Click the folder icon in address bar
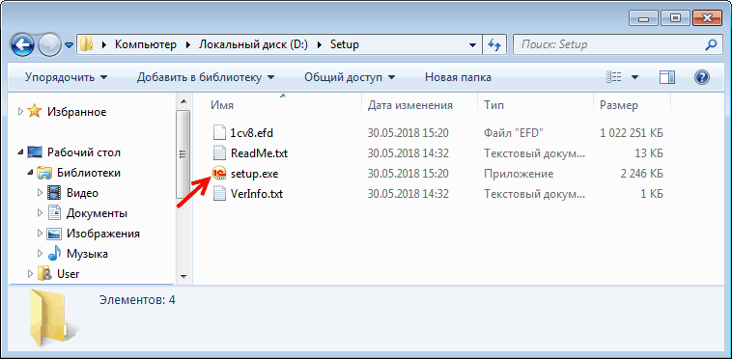This screenshot has height=359, width=732. (x=86, y=44)
